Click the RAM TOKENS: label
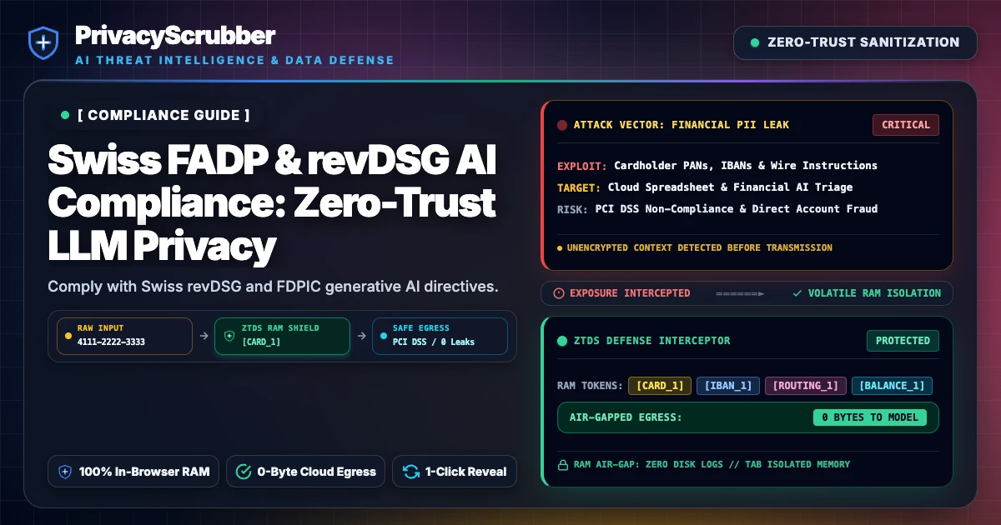Image resolution: width=1001 pixels, height=525 pixels. (590, 386)
